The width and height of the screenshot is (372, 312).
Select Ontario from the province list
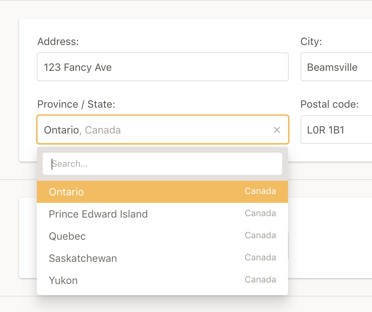(162, 192)
